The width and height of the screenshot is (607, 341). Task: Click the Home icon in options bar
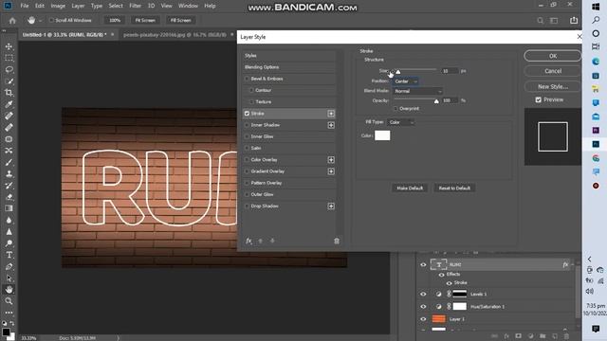tap(12, 21)
